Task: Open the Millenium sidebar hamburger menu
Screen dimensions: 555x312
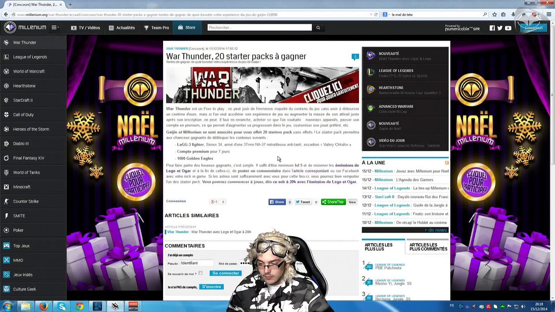Action: point(54,28)
